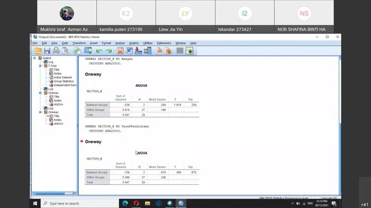Select kamilia puteri 273195 participant tile

tap(126, 16)
